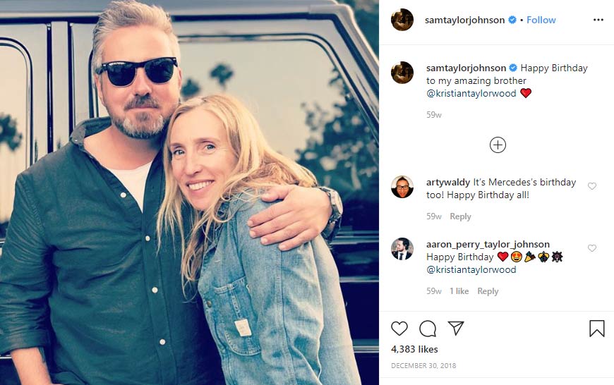Open the three-dot more options menu

[598, 20]
